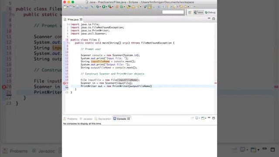Click Problems tab in background window
Screen dimensions: 279x157
pos(15,151)
